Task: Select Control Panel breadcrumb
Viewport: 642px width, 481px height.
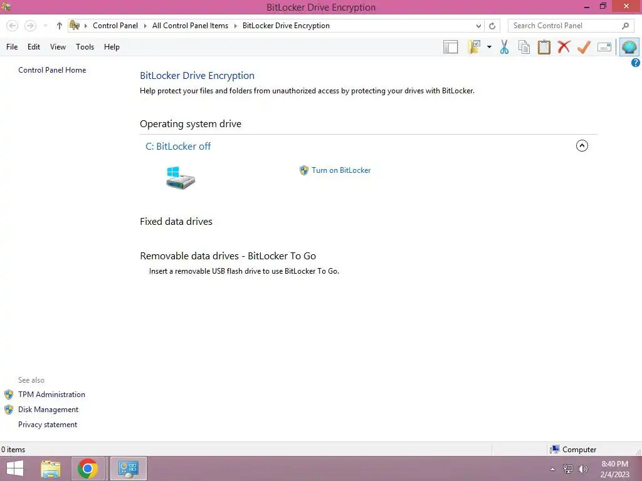Action: click(x=115, y=26)
